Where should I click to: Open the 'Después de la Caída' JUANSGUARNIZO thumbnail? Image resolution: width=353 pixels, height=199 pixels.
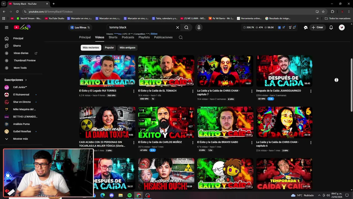click(x=284, y=71)
